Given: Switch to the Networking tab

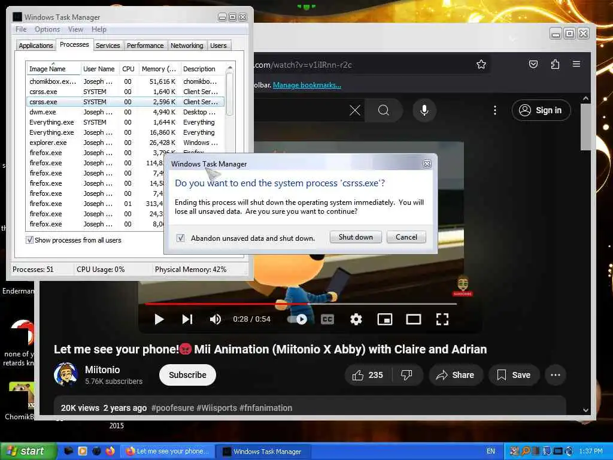Looking at the screenshot, I should 187,46.
